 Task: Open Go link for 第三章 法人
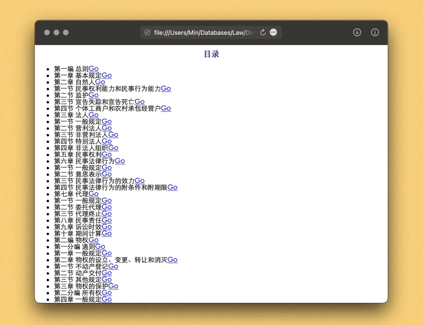point(94,115)
